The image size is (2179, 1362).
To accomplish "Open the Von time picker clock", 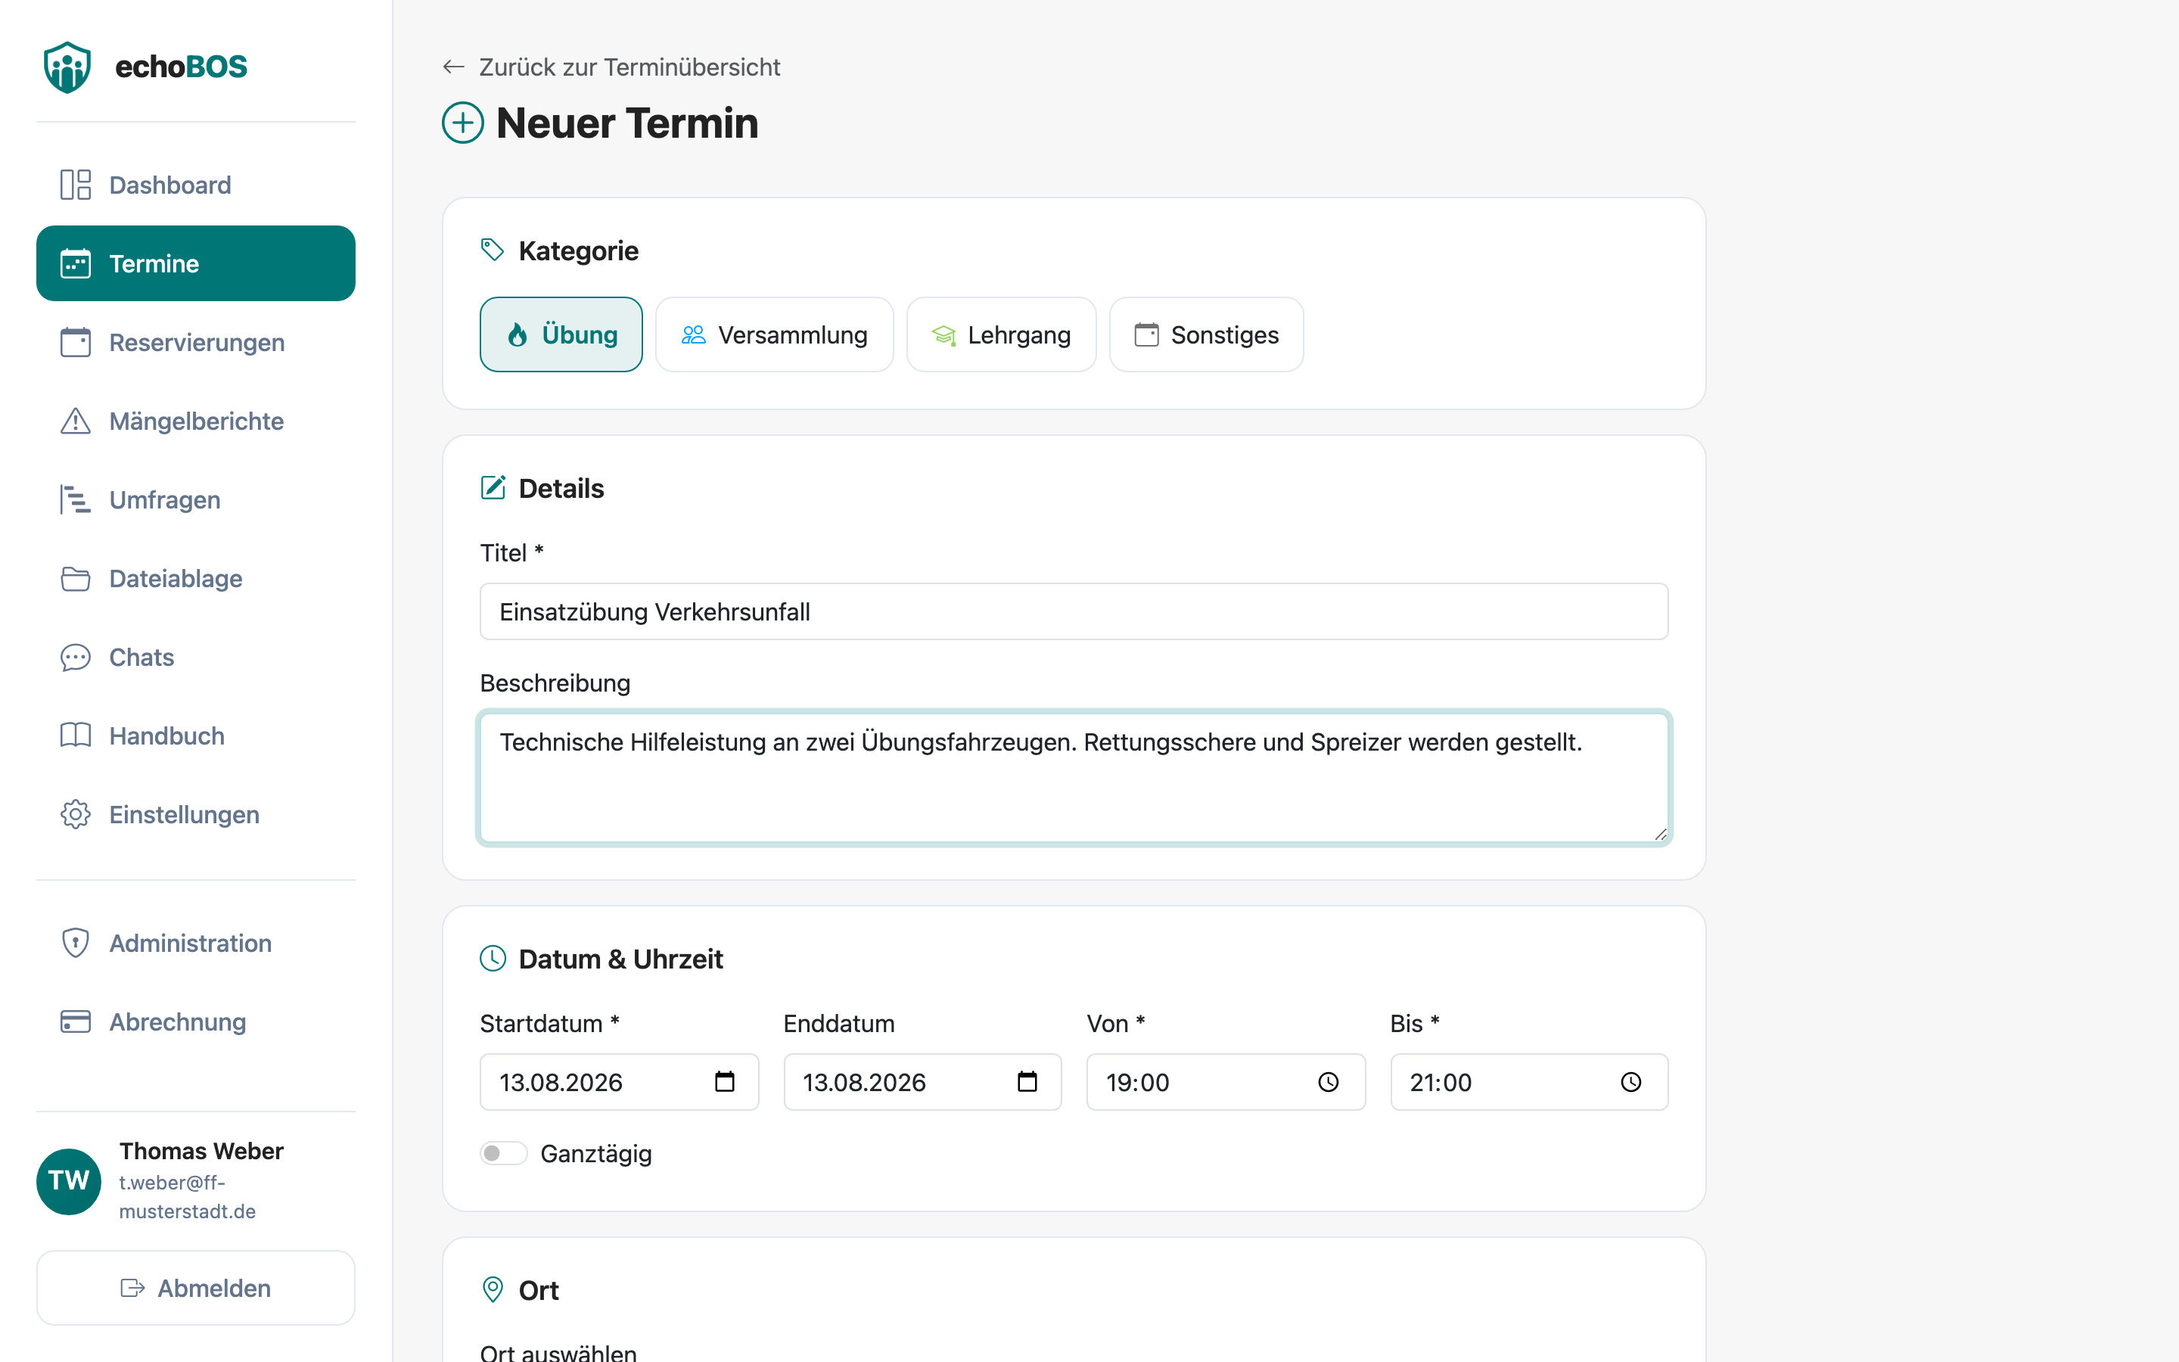I will pyautogui.click(x=1329, y=1082).
